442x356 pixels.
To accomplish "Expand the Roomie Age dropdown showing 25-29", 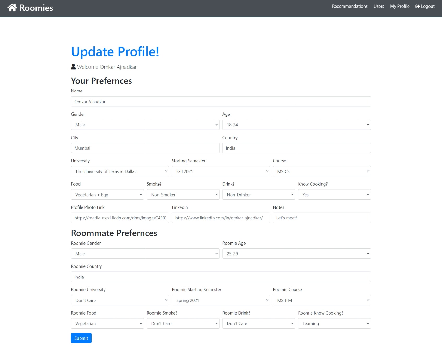I will [296, 254].
